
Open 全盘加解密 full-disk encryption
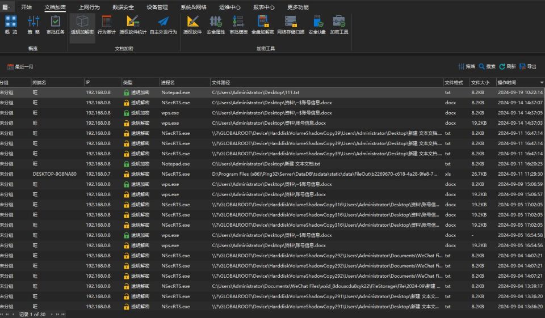tap(263, 24)
